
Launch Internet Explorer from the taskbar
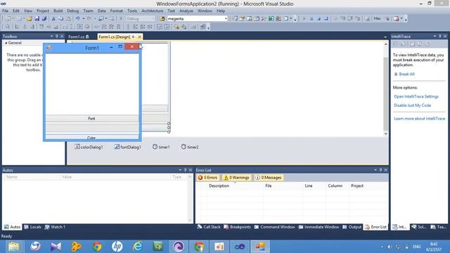[138, 247]
